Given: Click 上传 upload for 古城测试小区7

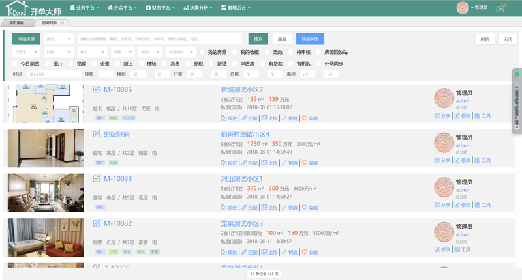Looking at the screenshot, I should [269, 119].
